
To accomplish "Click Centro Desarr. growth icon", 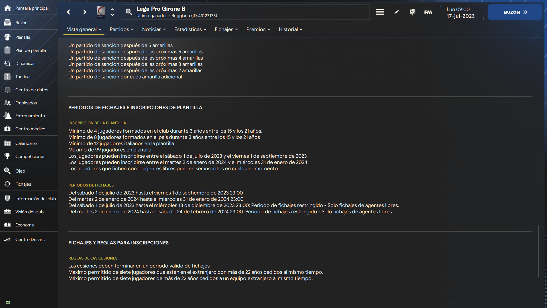I will pos(8,239).
